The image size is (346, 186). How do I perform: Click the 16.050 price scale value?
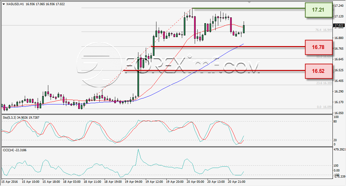(x=339, y=113)
